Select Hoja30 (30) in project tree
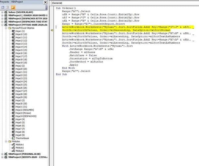 pos(21,103)
